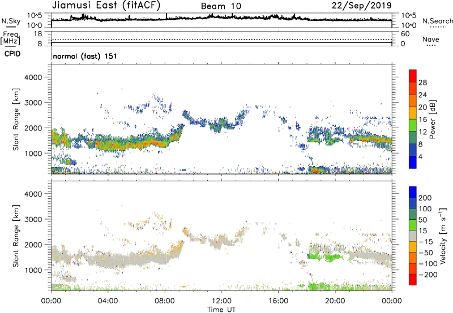Click the 'Jiamusi East (fitACF)' title

click(x=106, y=6)
